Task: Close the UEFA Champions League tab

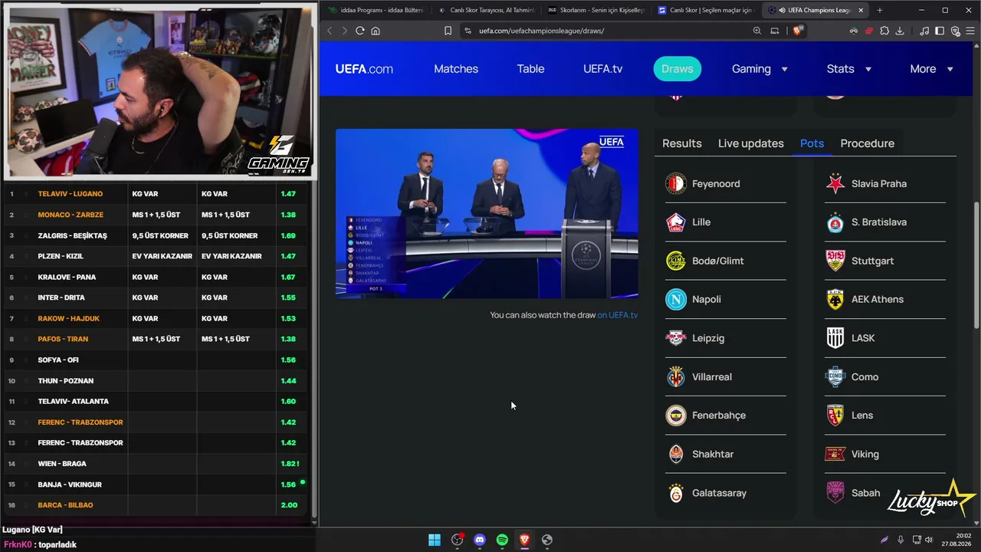Action: click(x=861, y=10)
